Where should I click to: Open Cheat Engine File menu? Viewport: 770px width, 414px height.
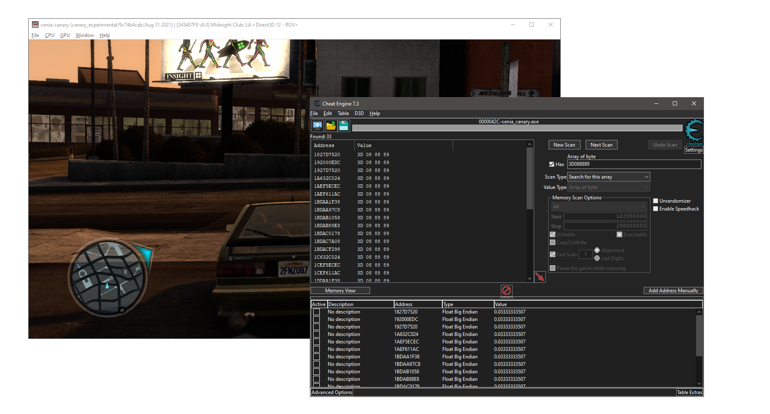tap(314, 113)
